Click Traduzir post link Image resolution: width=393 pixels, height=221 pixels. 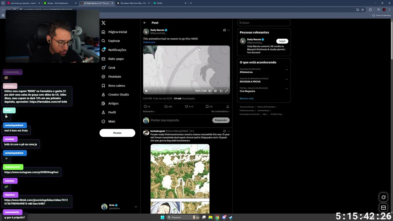tap(149, 42)
